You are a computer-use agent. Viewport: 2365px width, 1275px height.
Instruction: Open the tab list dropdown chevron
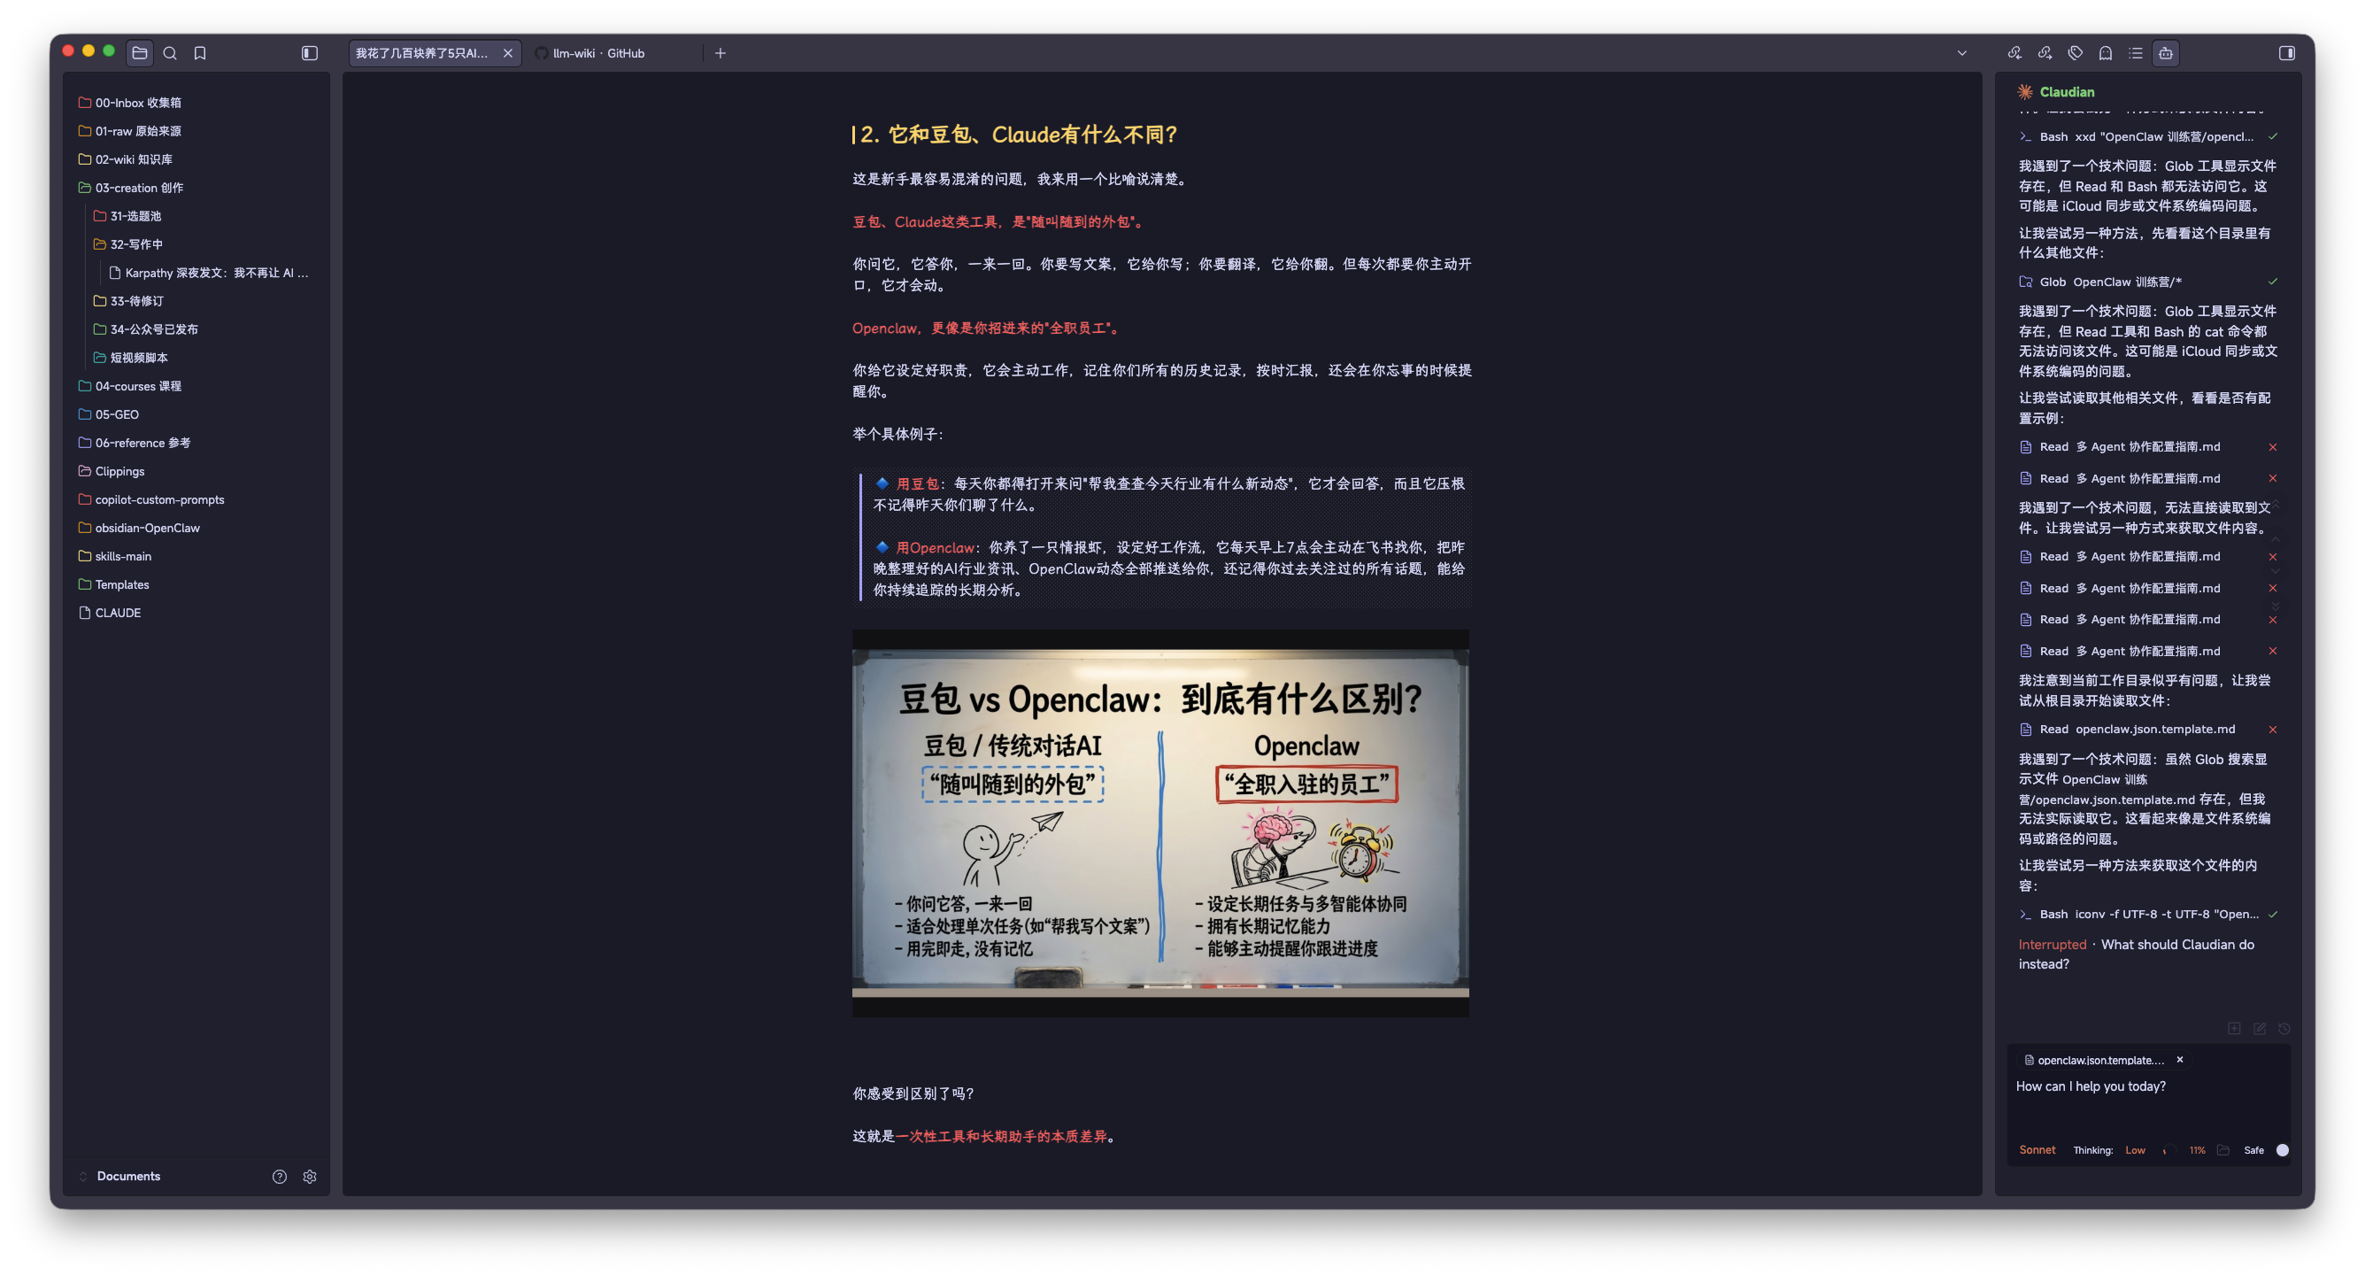pos(1962,53)
